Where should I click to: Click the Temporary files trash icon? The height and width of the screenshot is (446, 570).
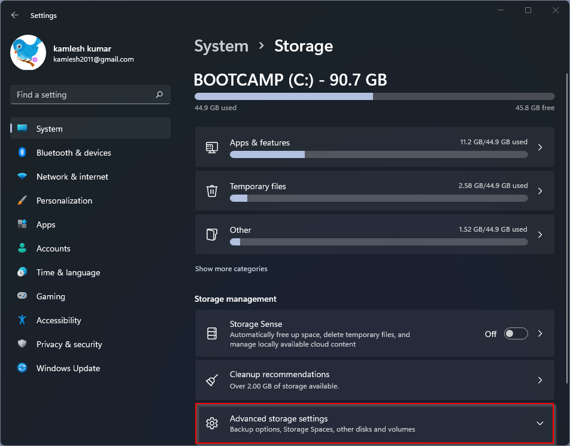pos(212,191)
